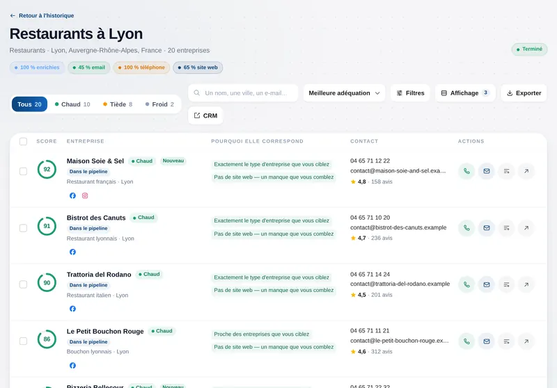
Task: Click the 4,8 · 158 avis rating
Action: click(372, 182)
